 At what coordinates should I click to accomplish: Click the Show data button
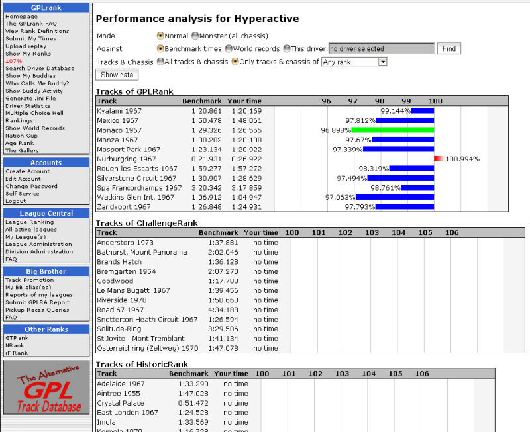[x=117, y=75]
